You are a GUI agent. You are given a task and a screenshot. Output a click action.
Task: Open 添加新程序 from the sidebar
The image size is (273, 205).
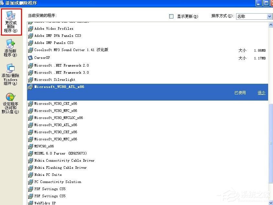10,47
